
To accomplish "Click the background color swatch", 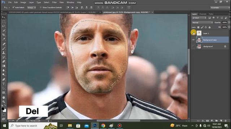I will click(5, 111).
